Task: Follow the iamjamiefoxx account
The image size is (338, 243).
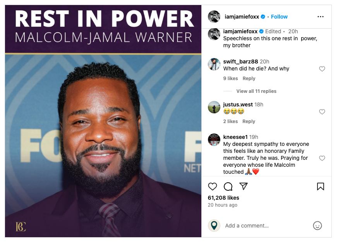Action: pyautogui.click(x=279, y=17)
